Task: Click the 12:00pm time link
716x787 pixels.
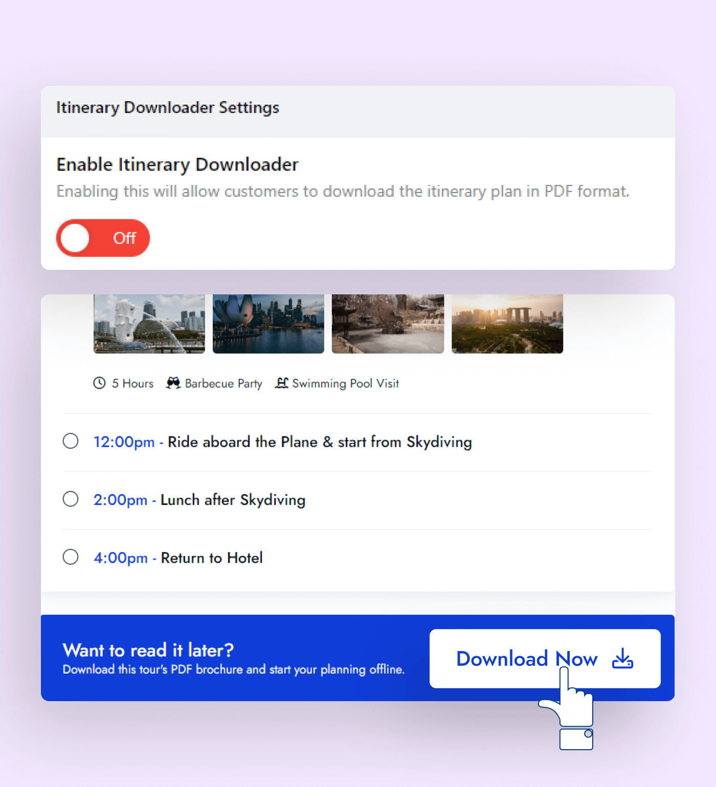Action: pos(124,442)
